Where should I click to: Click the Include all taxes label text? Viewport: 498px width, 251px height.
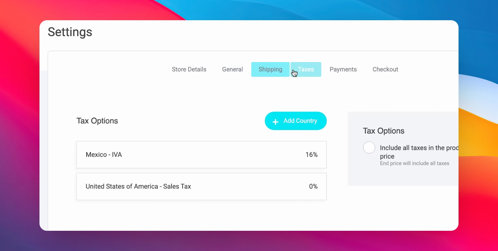point(419,152)
